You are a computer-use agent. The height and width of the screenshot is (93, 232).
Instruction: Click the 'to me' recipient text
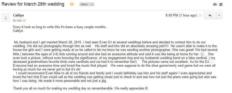click(x=17, y=21)
